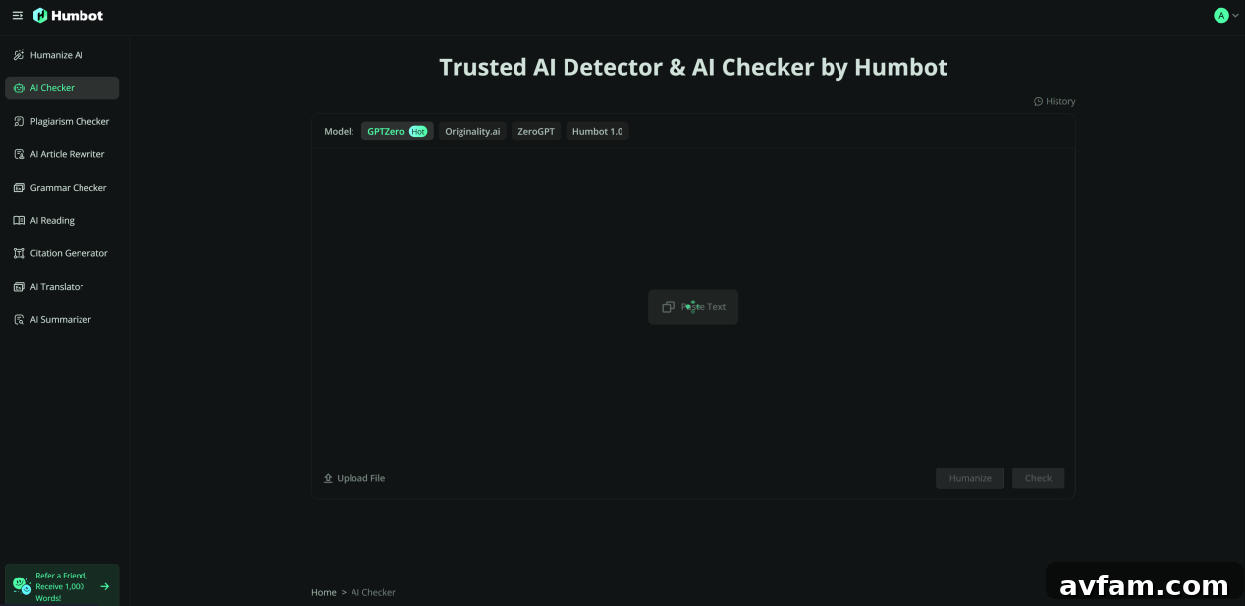Screen dimensions: 1245x606
Task: Open AI Reading tool
Action: (62, 221)
